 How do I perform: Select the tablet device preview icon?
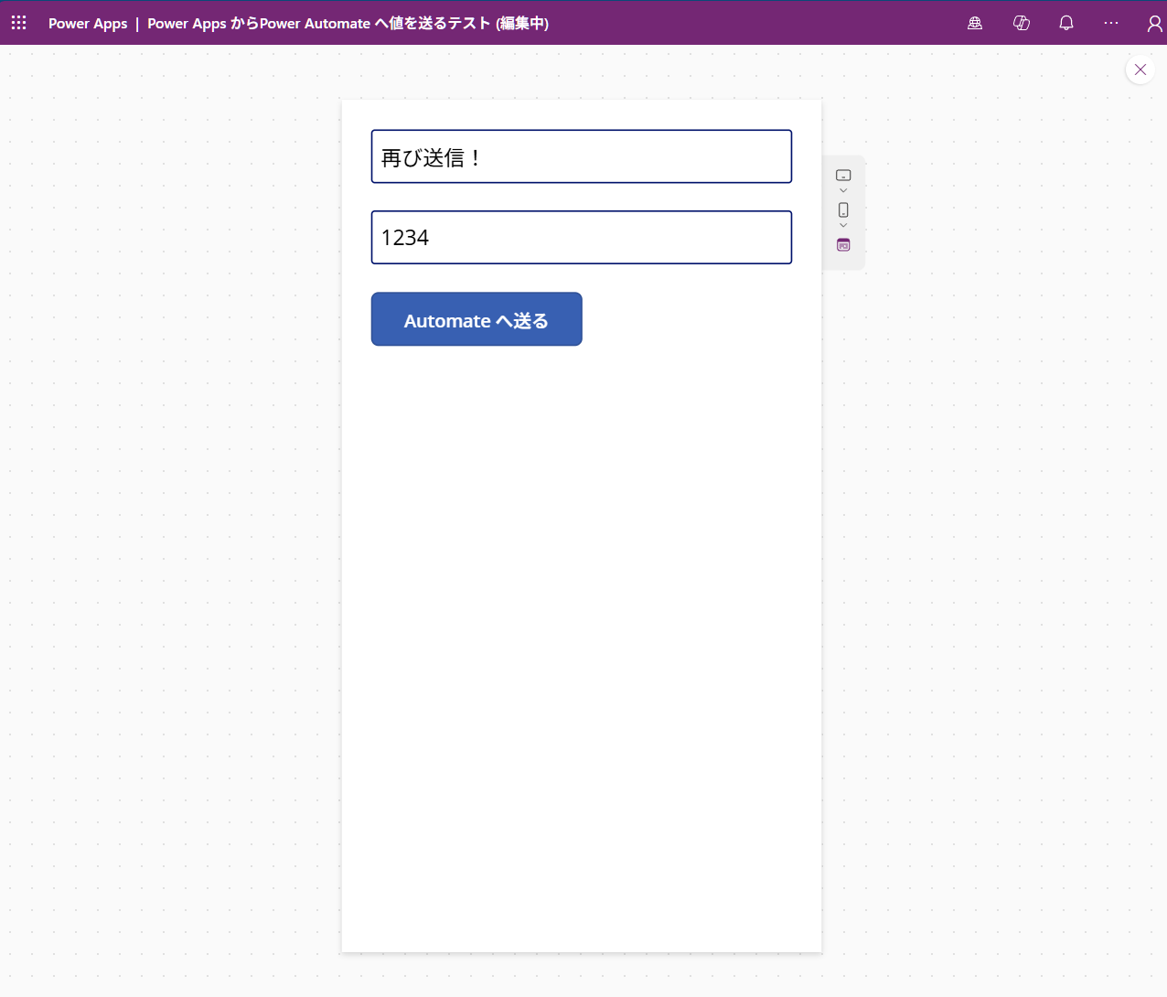(843, 175)
